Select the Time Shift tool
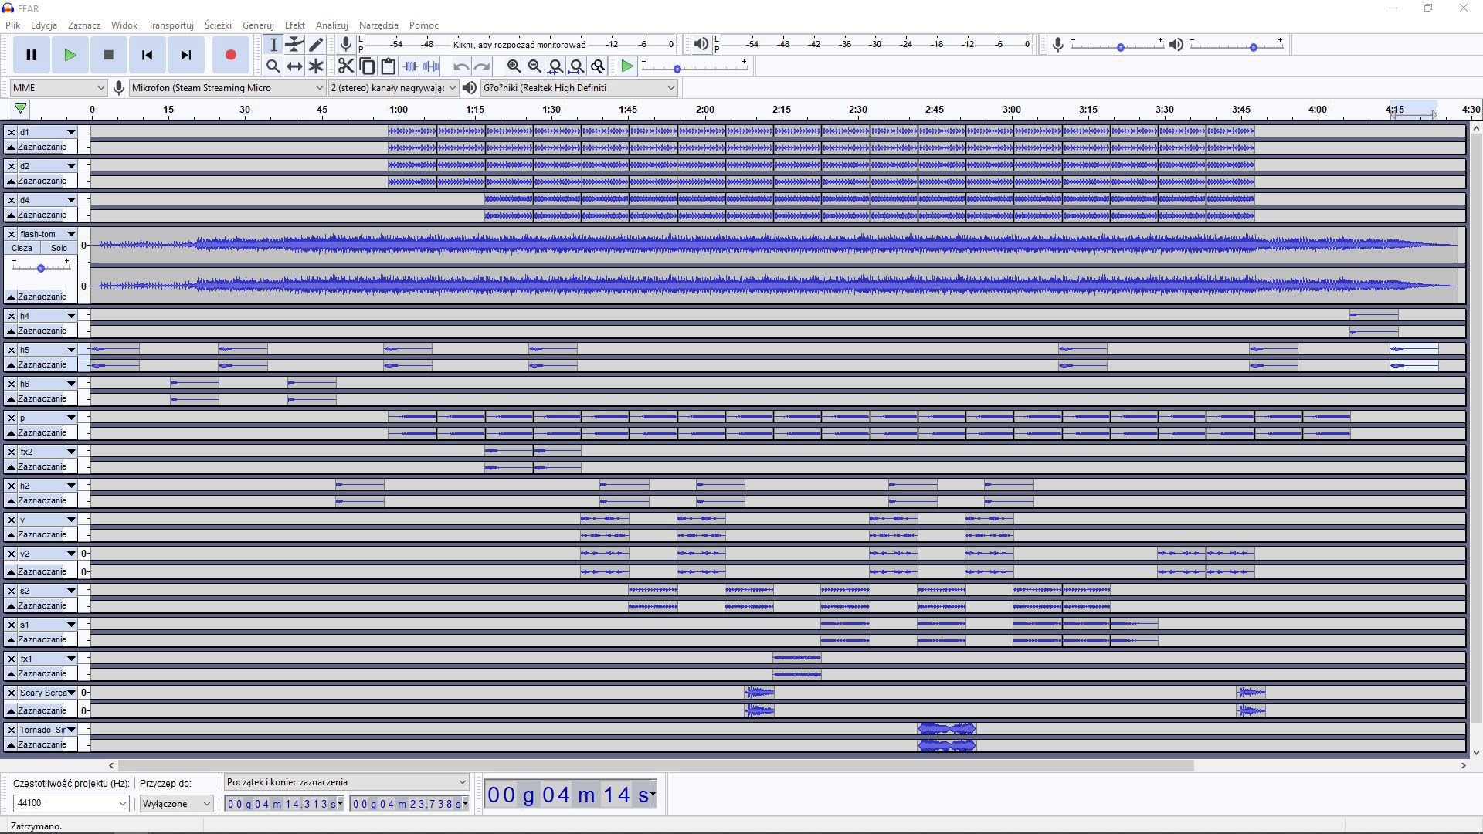The image size is (1483, 834). click(294, 66)
